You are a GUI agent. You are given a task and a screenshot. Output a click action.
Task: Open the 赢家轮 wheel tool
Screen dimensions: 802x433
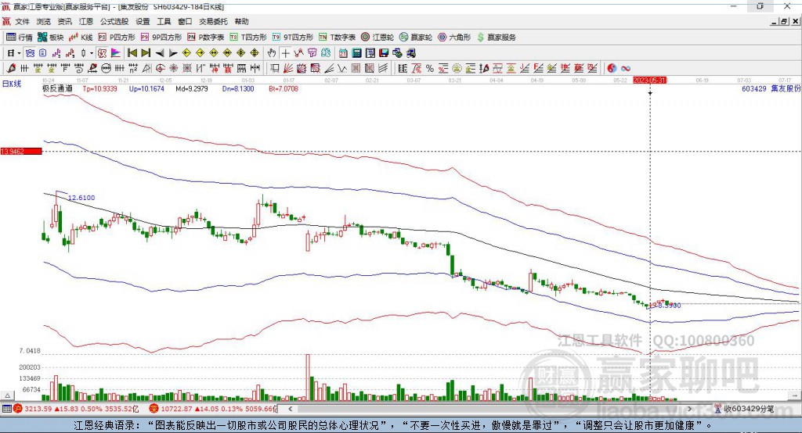pyautogui.click(x=416, y=38)
